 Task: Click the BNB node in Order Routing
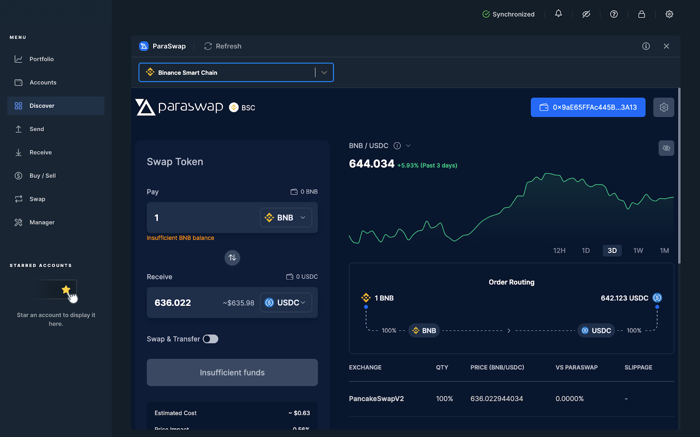(424, 330)
